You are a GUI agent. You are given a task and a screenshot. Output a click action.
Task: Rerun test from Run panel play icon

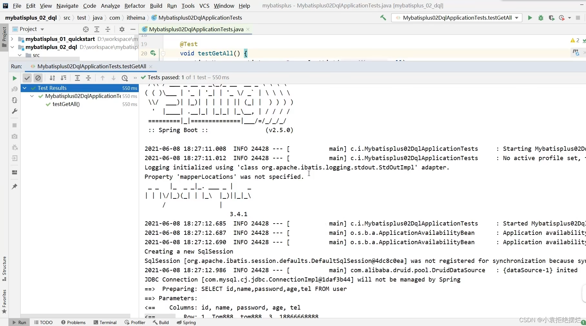click(x=15, y=78)
